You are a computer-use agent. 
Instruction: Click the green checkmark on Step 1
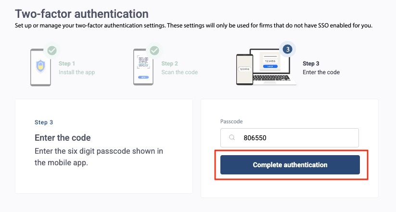coord(51,50)
